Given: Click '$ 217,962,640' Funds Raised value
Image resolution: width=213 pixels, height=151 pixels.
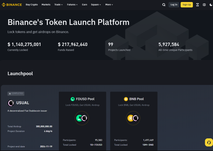Looking at the screenshot, I should [x=73, y=44].
